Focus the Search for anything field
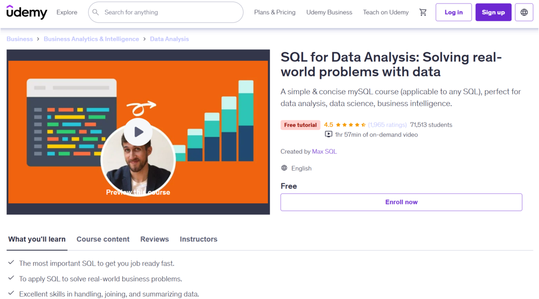This screenshot has height=299, width=539. [x=170, y=12]
